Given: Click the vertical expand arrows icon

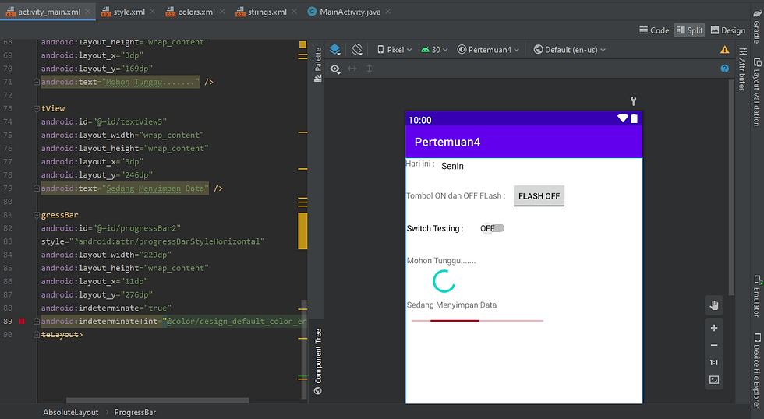Looking at the screenshot, I should [x=369, y=69].
